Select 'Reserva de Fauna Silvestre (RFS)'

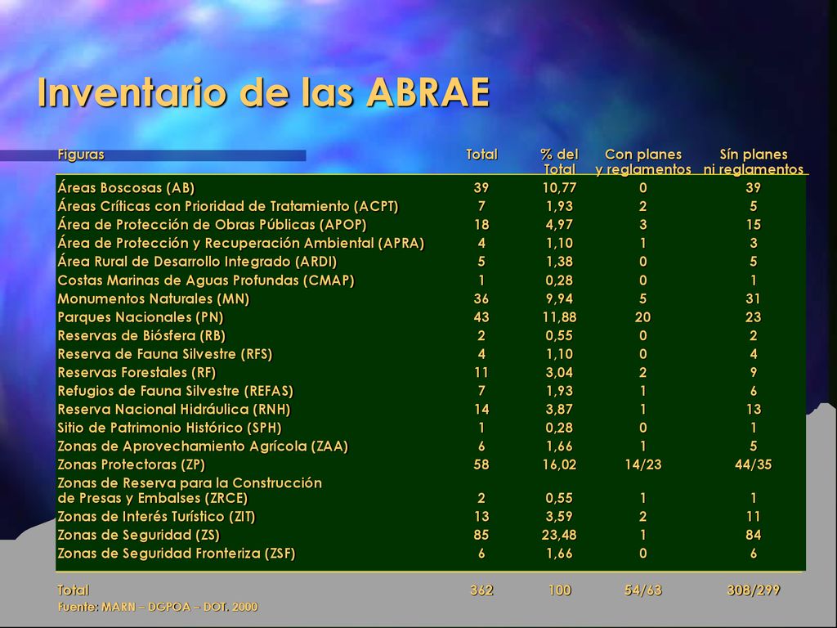(165, 354)
